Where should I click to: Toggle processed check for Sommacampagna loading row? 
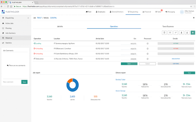148,44
